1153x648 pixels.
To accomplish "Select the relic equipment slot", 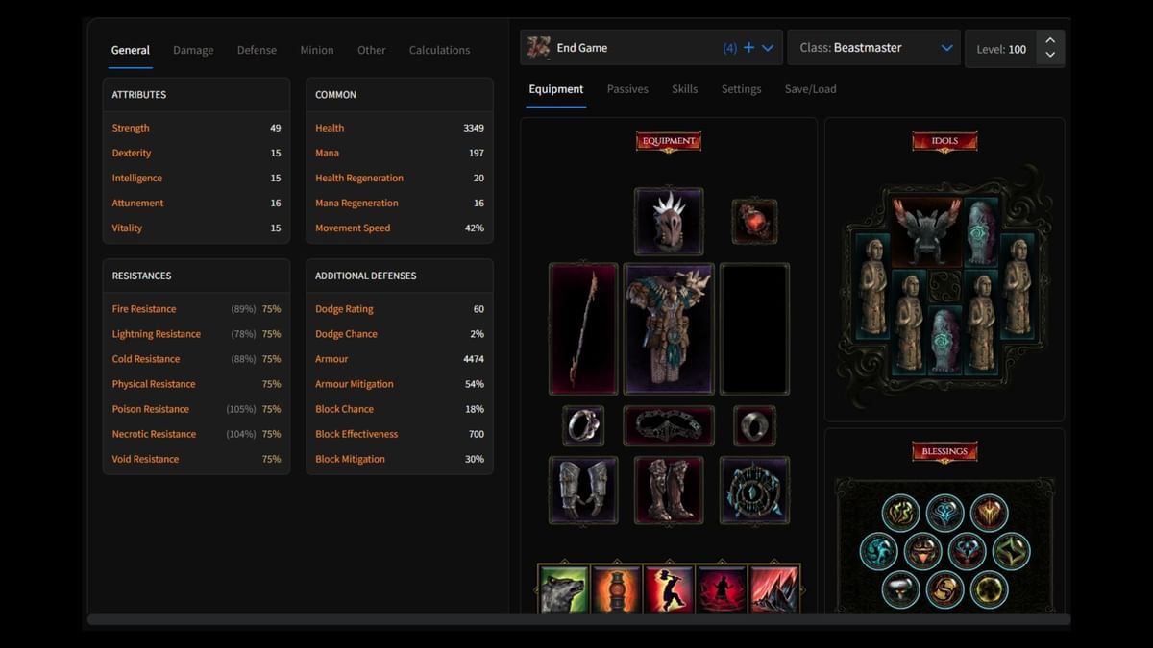I will click(754, 491).
